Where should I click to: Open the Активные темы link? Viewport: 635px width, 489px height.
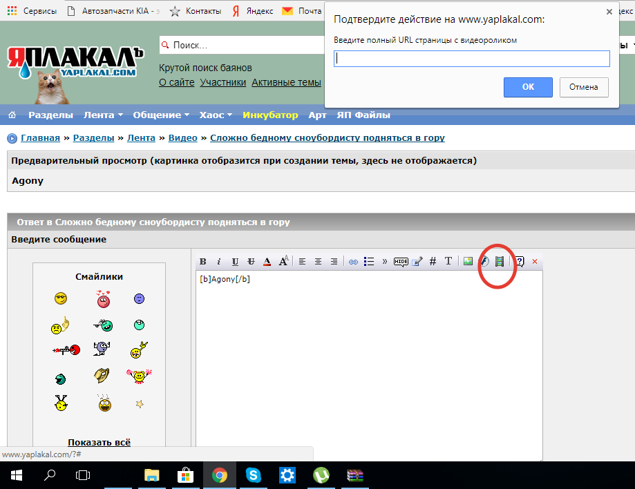click(286, 82)
